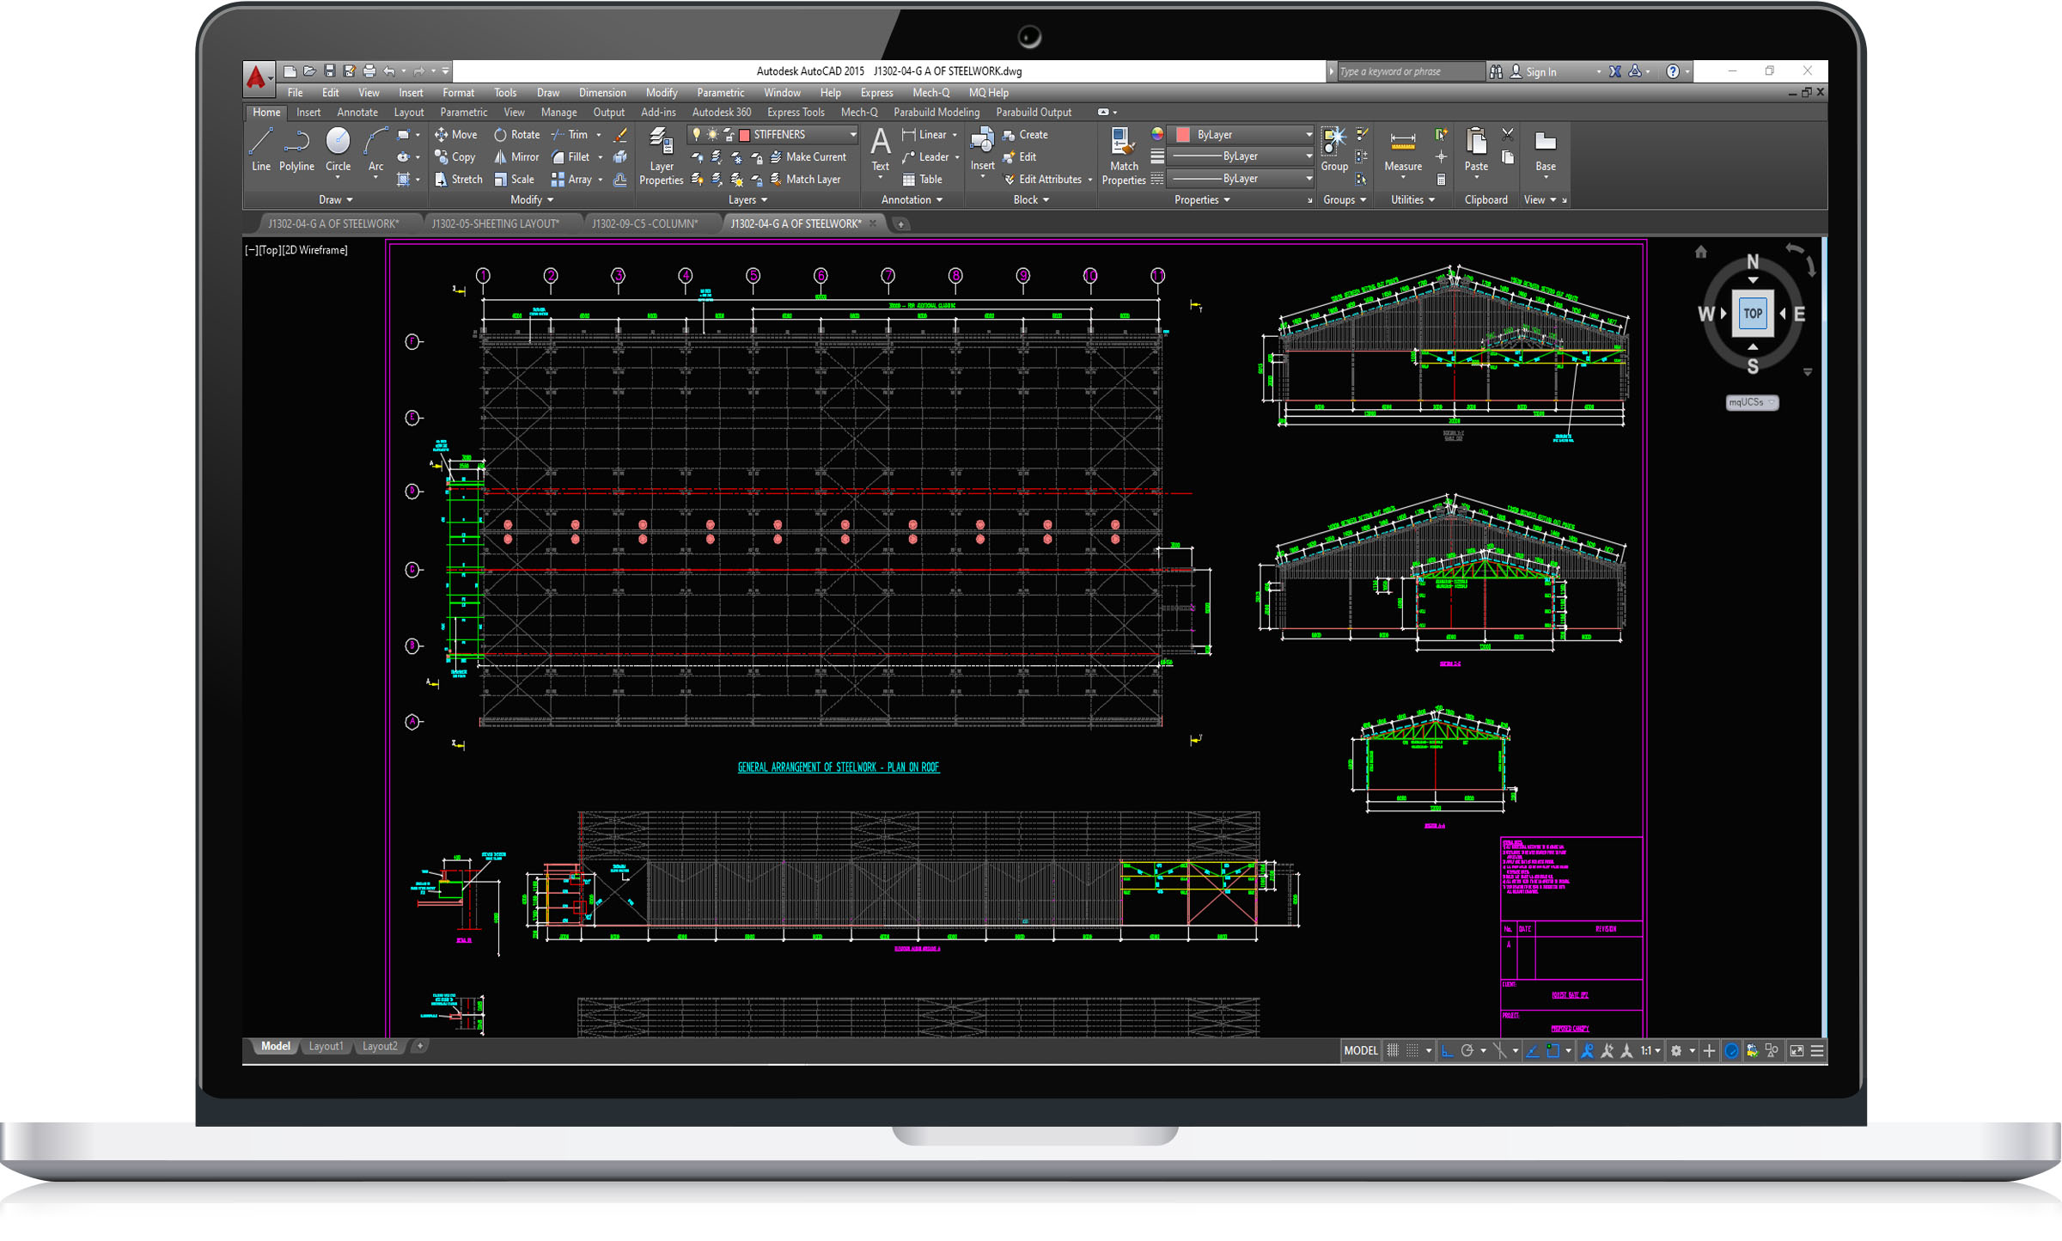
Task: Expand the Draw panel
Action: point(336,199)
